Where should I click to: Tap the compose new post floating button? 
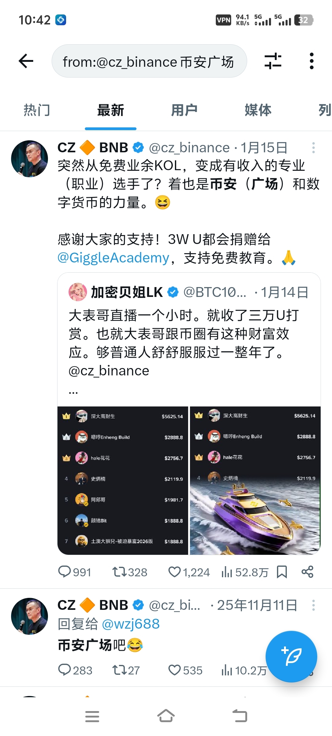pos(291,656)
